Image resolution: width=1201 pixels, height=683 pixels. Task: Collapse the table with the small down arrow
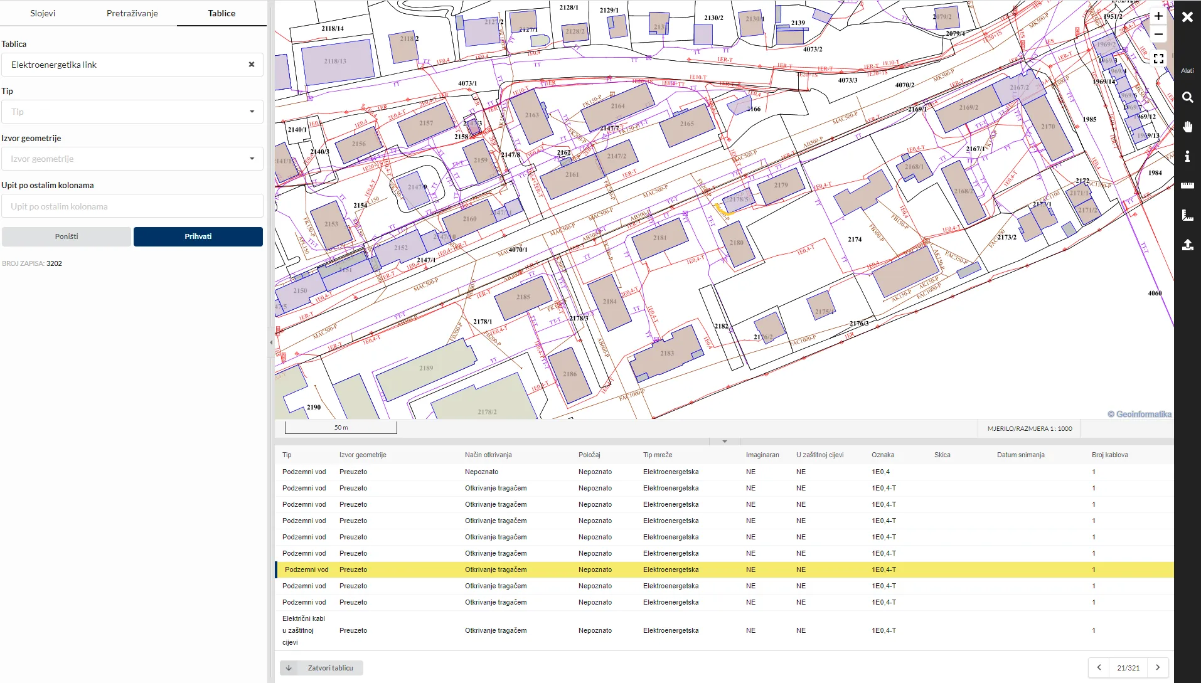tap(725, 442)
